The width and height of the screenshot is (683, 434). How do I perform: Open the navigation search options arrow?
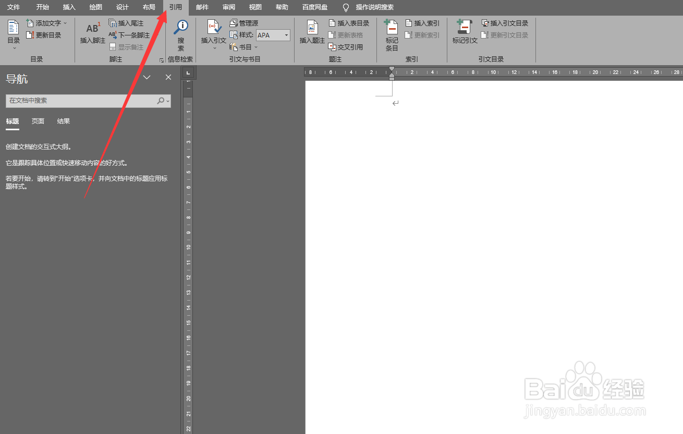point(167,101)
